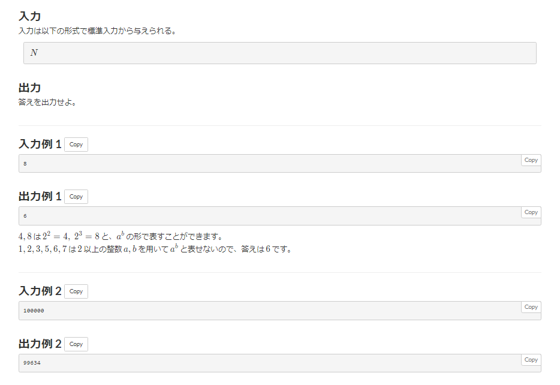This screenshot has height=385, width=560.
Task: Click the Copy button next to 出力例 2
Action: pos(76,344)
